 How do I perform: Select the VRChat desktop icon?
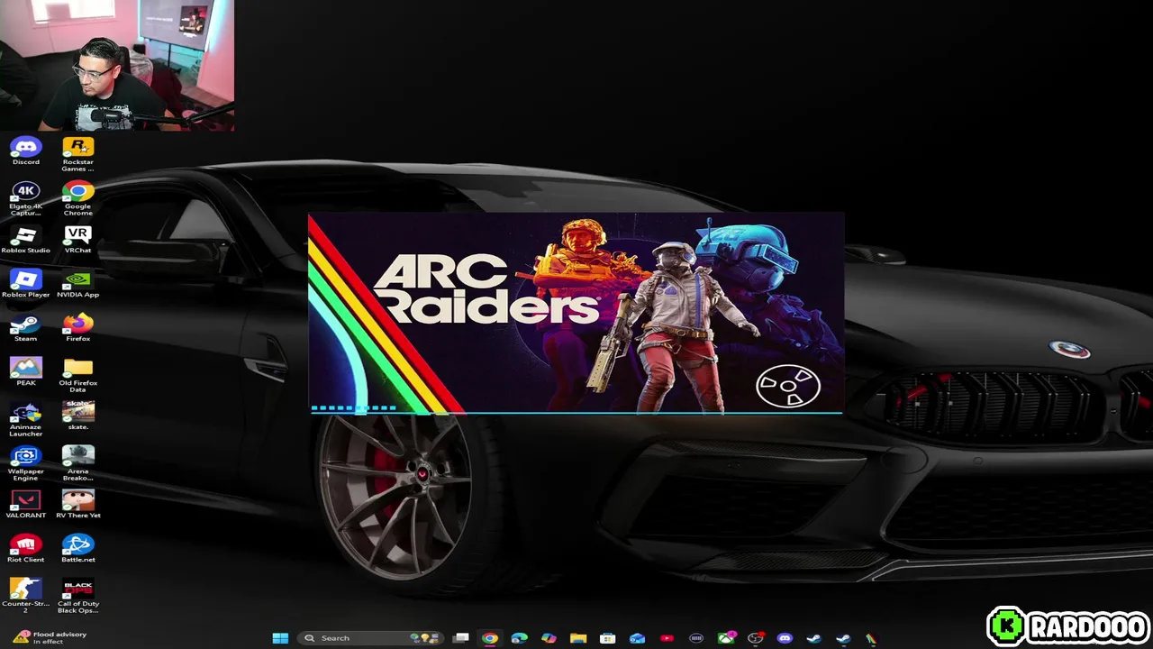(x=77, y=240)
